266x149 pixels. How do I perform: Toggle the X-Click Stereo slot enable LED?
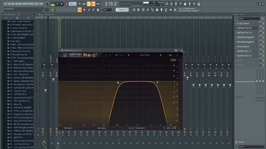click(264, 24)
